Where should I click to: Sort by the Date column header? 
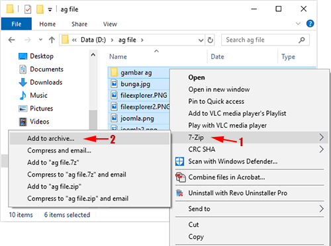[x=217, y=57]
